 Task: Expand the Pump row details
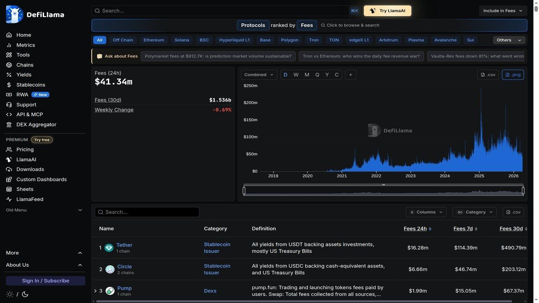94,290
